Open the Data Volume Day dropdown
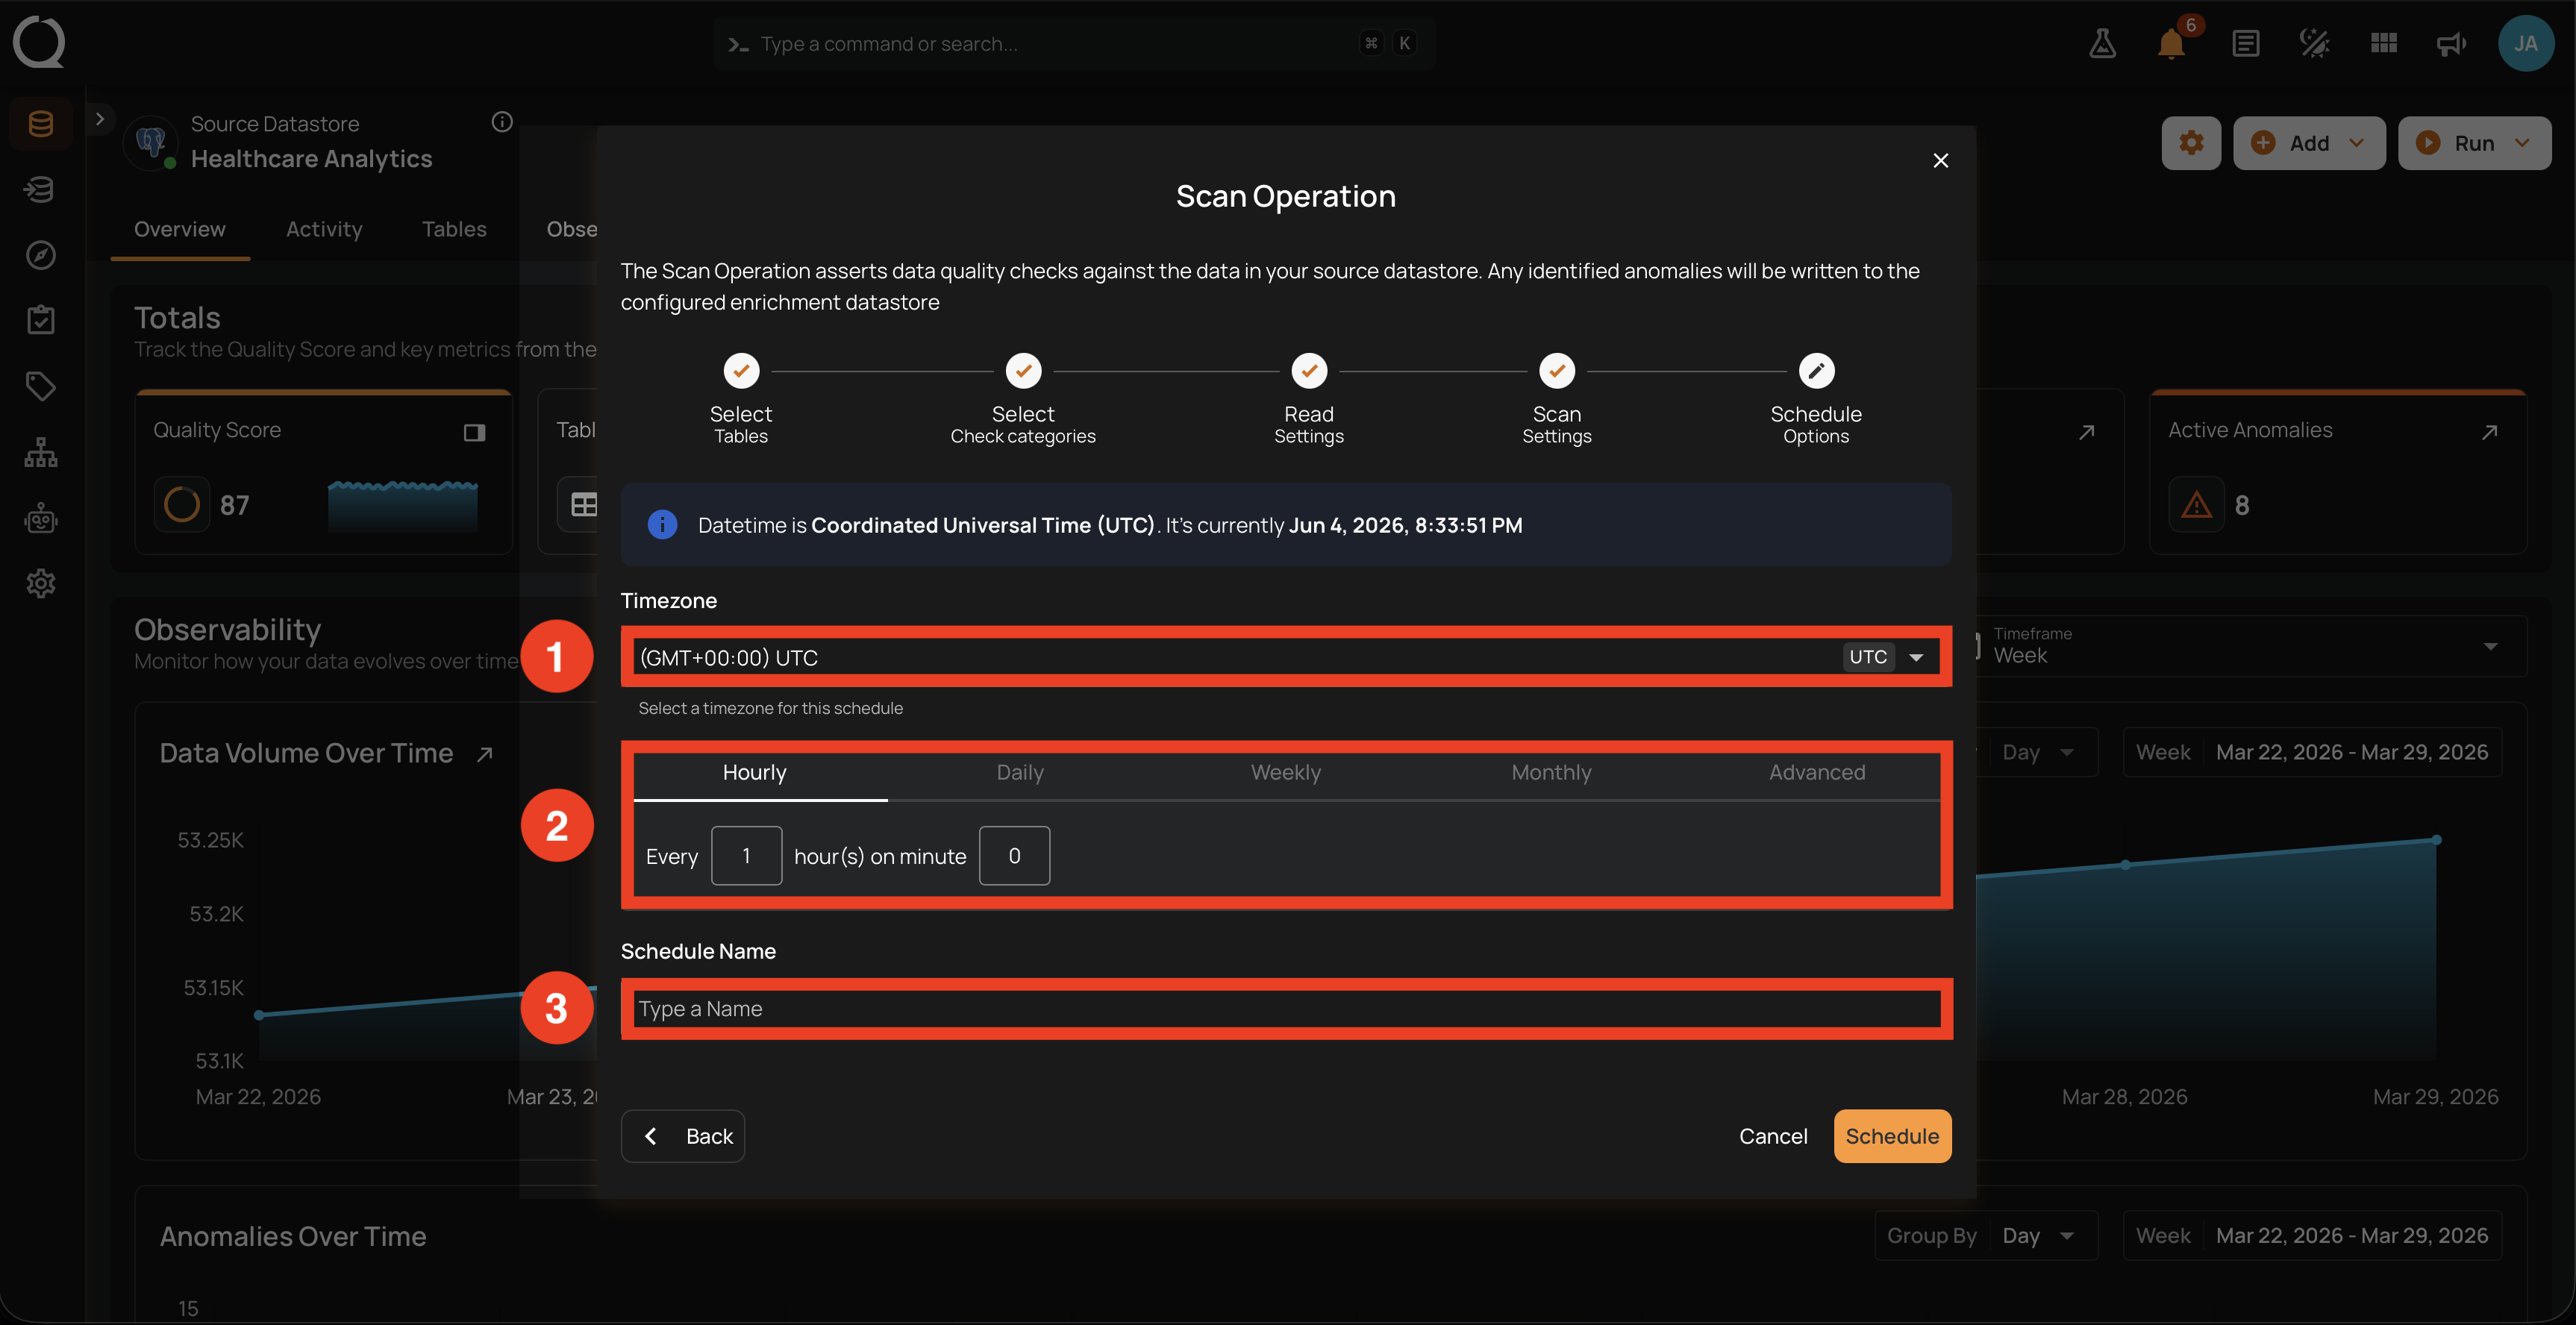2576x1325 pixels. (x=2038, y=752)
